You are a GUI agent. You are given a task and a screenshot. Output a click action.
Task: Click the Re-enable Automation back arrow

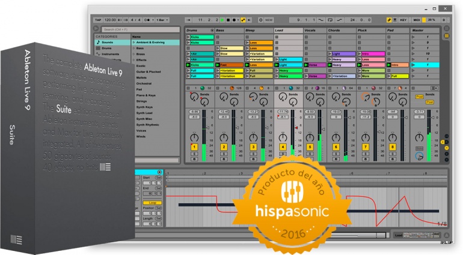249,20
